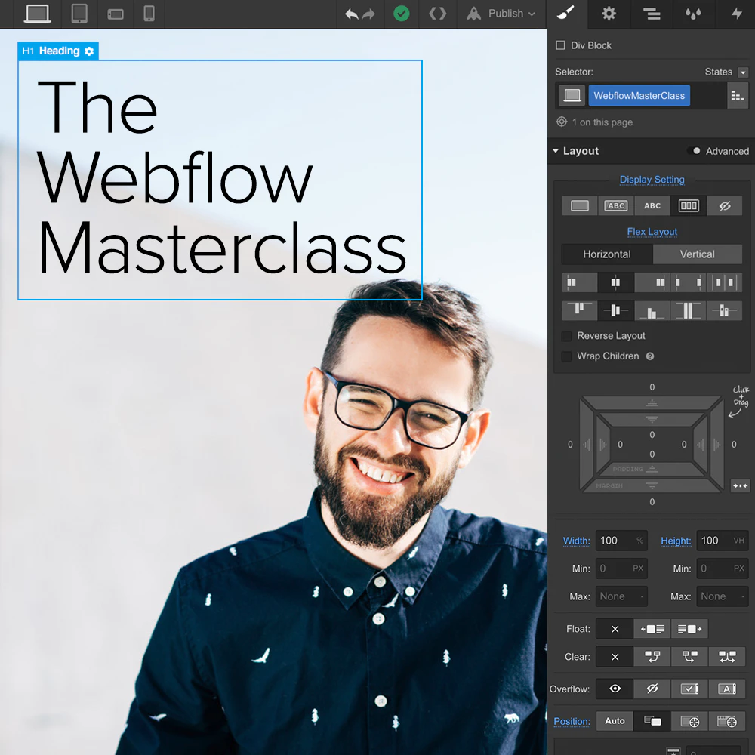This screenshot has width=755, height=755.
Task: Open the Height VH unit selector
Action: (738, 541)
